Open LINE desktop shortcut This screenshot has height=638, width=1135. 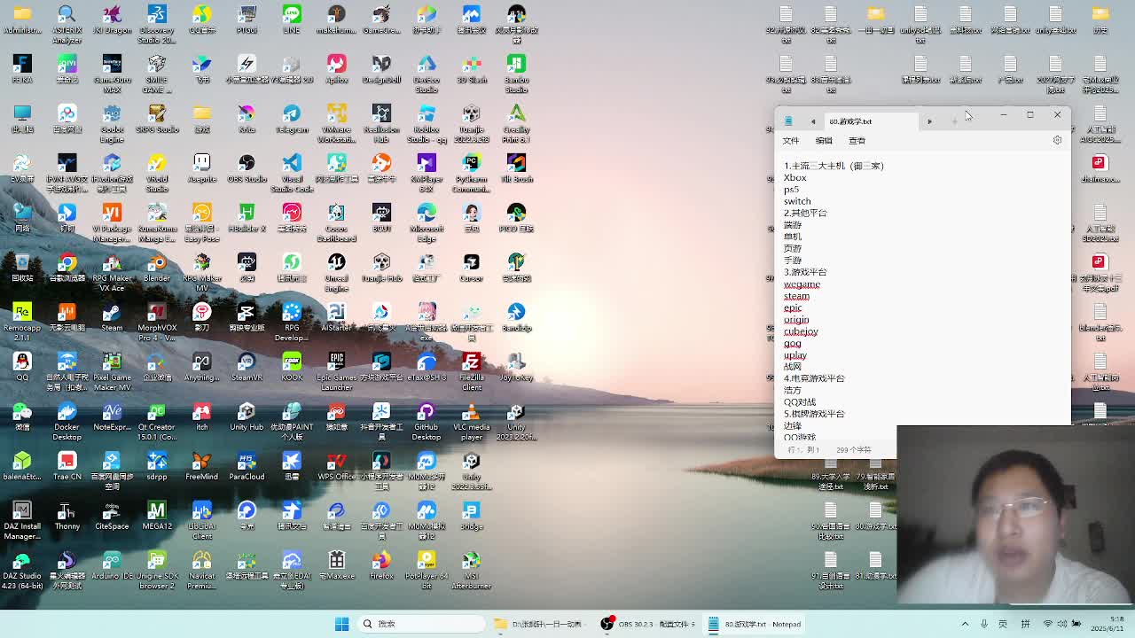pyautogui.click(x=292, y=20)
